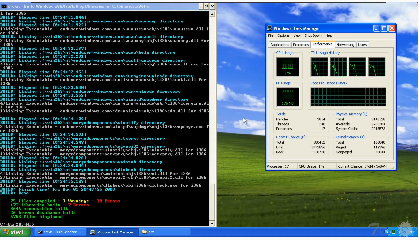Open the Help menu in Task Manager
This screenshot has height=240, width=419.
pos(329,36)
